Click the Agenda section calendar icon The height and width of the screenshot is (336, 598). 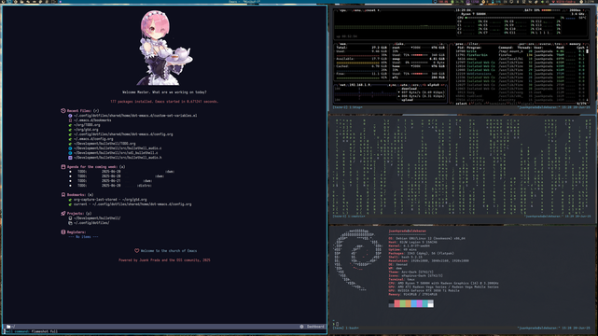click(x=63, y=167)
